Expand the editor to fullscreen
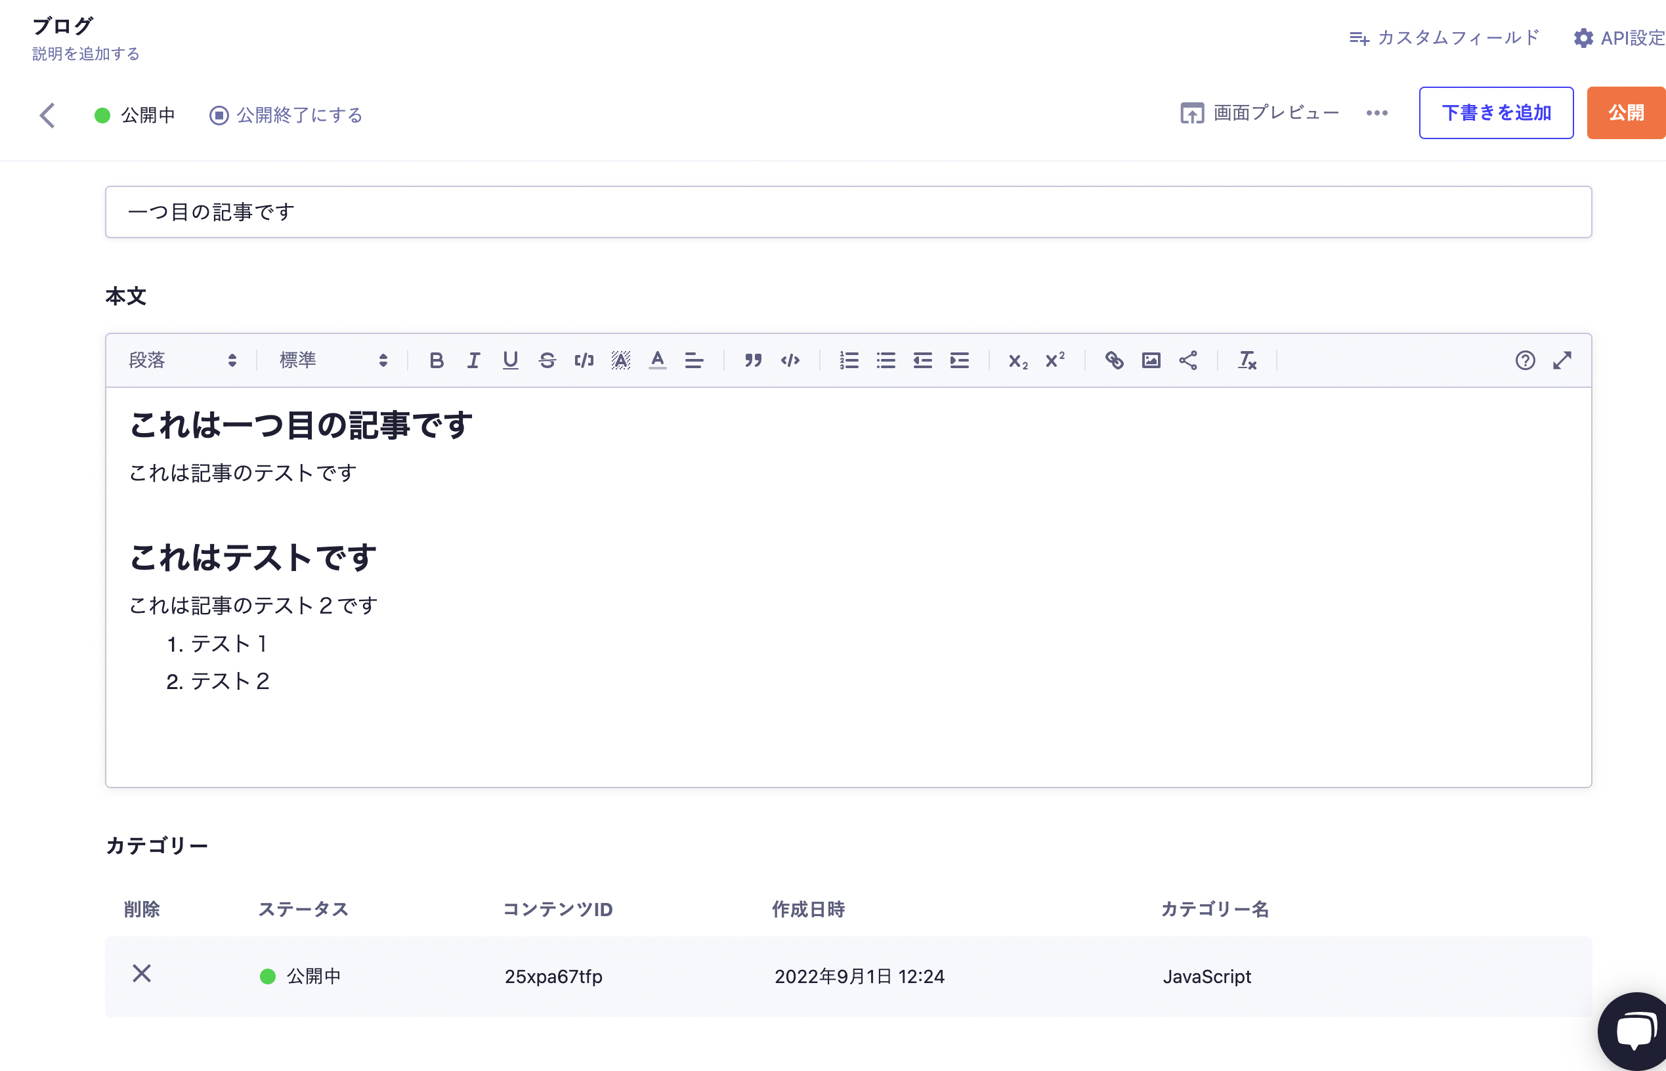This screenshot has width=1666, height=1071. point(1562,360)
